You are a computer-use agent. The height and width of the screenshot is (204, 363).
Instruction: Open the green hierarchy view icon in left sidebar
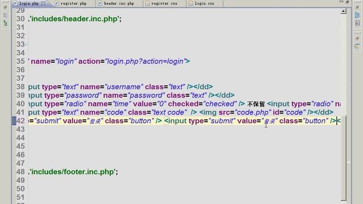5,23
